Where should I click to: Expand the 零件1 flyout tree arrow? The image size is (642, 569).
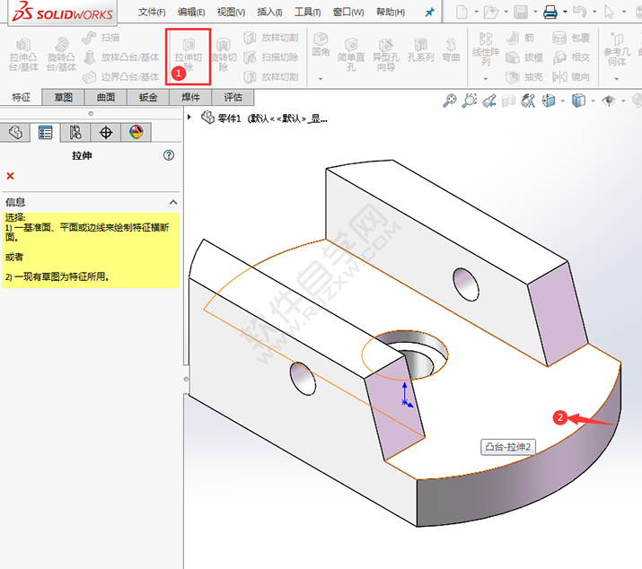click(x=189, y=117)
